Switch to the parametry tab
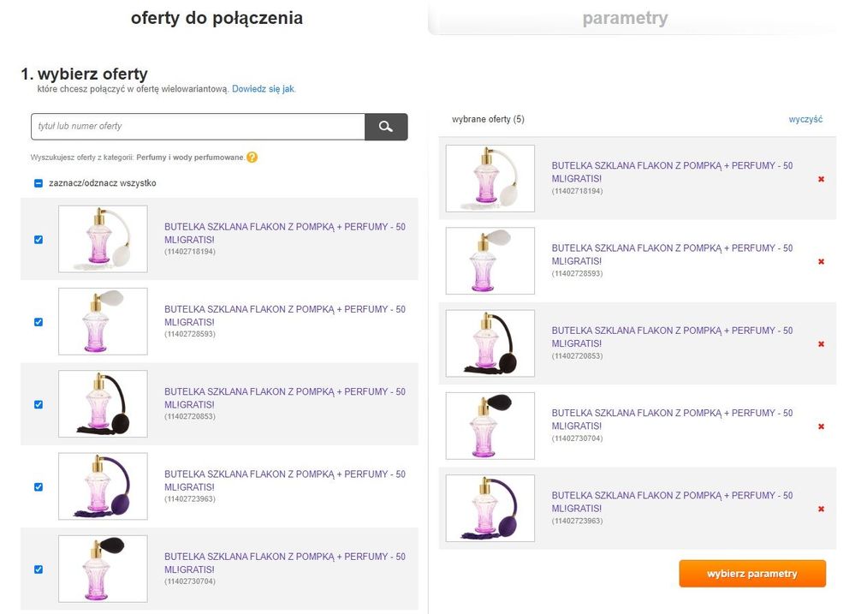This screenshot has height=614, width=855. point(625,18)
